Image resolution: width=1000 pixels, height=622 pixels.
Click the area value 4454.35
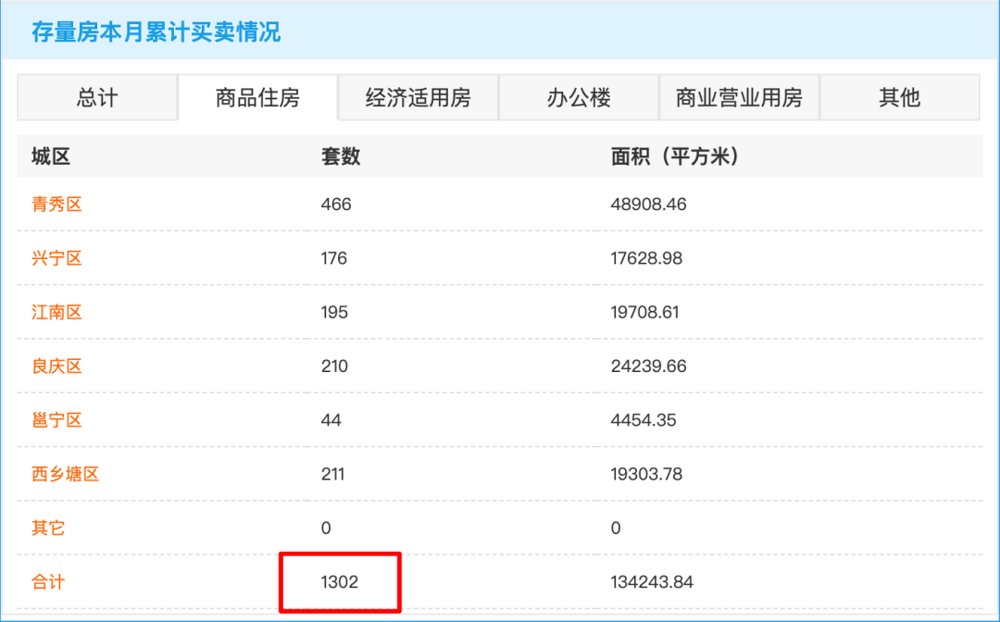(x=644, y=420)
